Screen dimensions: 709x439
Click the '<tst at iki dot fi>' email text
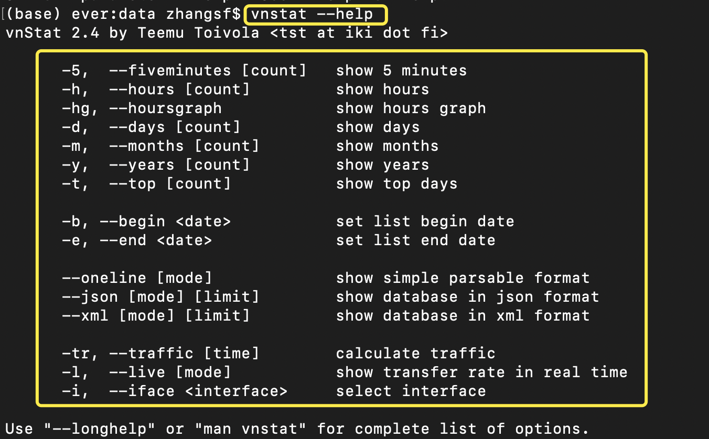pos(359,33)
